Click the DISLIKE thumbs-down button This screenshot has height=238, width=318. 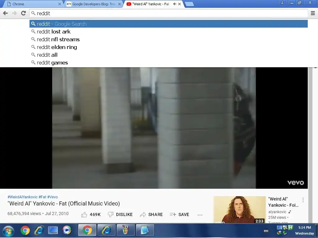coord(120,214)
